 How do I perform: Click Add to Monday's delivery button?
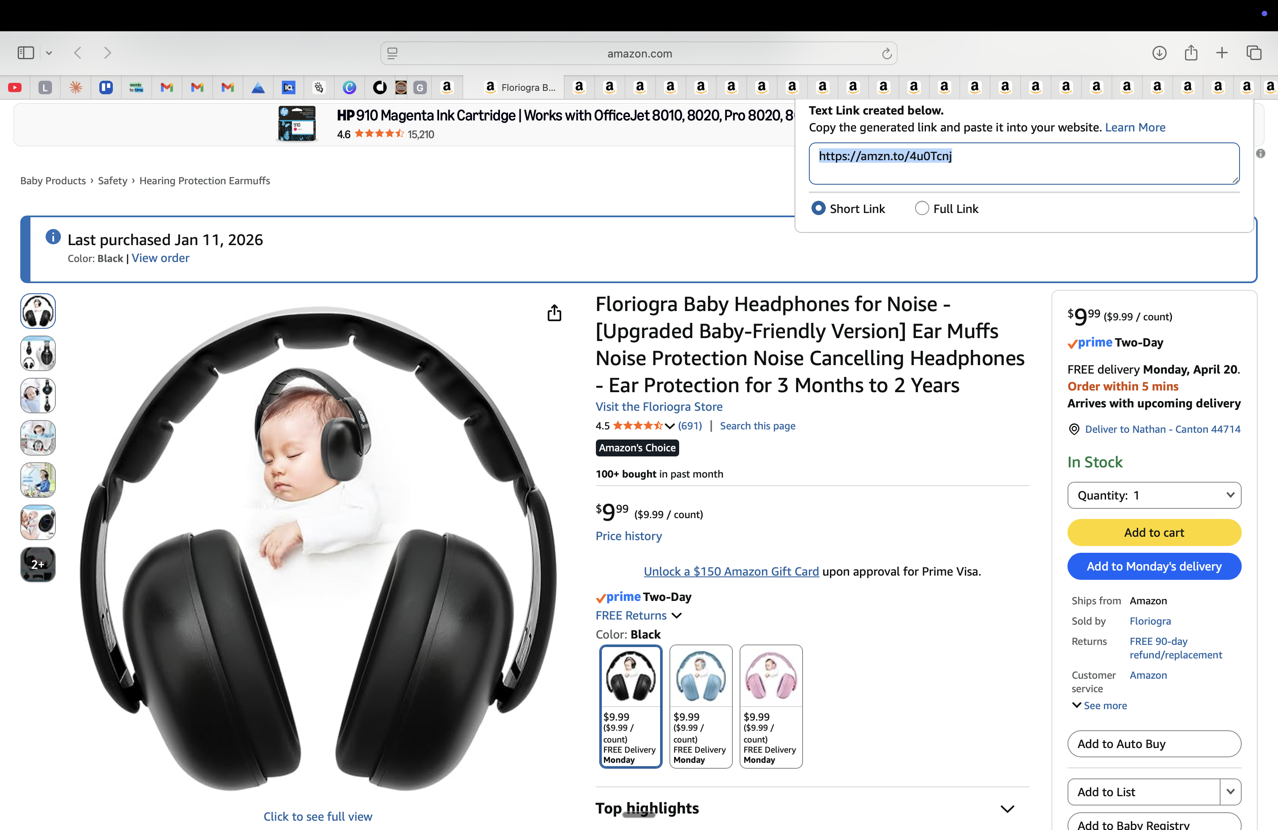pyautogui.click(x=1154, y=566)
